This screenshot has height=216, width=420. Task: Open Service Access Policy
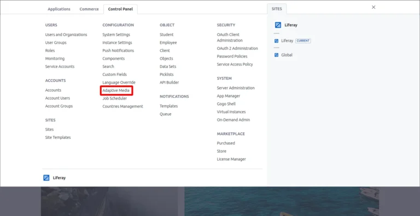coord(235,65)
